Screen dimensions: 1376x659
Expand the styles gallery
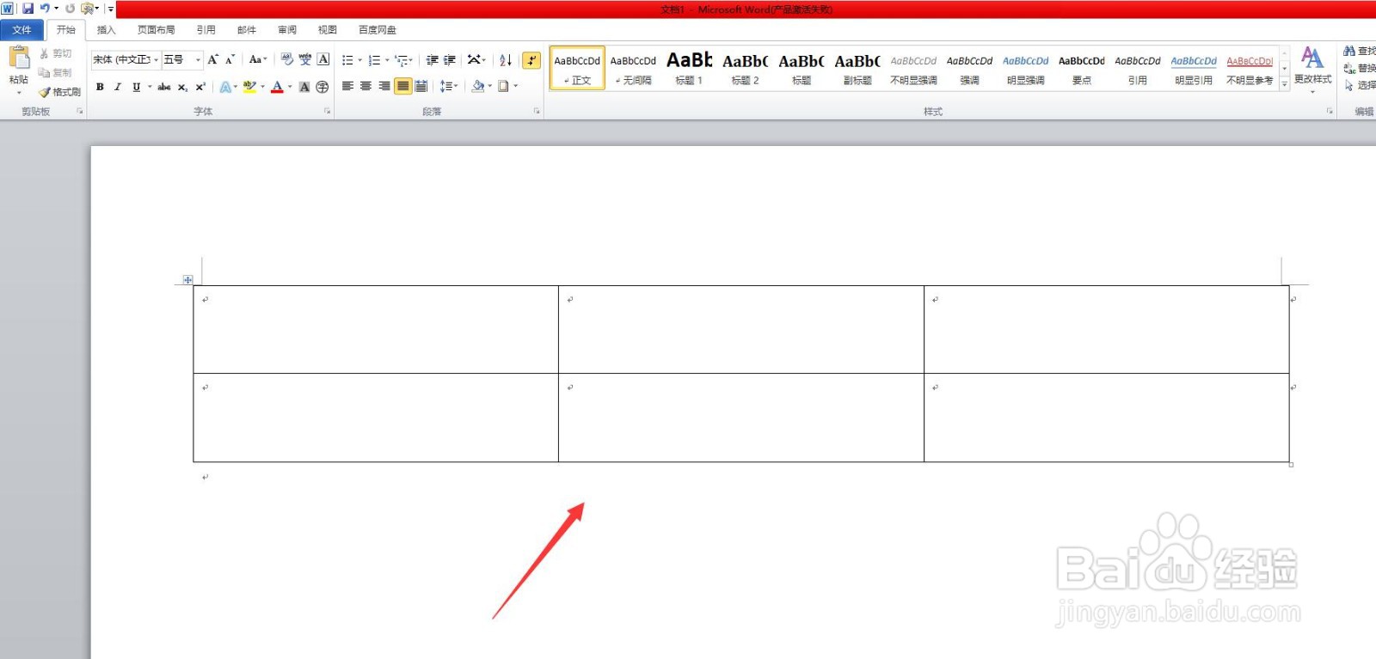pos(1285,83)
